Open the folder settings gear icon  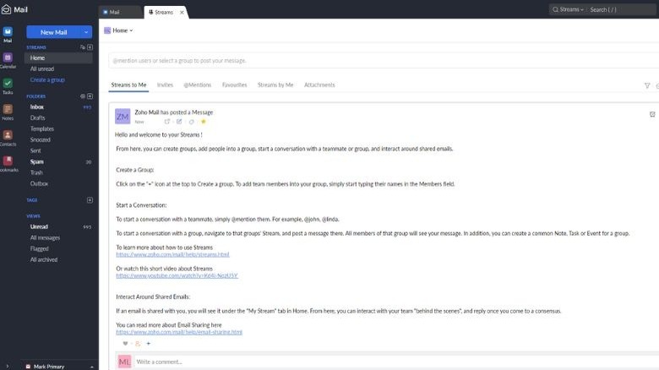pyautogui.click(x=82, y=96)
